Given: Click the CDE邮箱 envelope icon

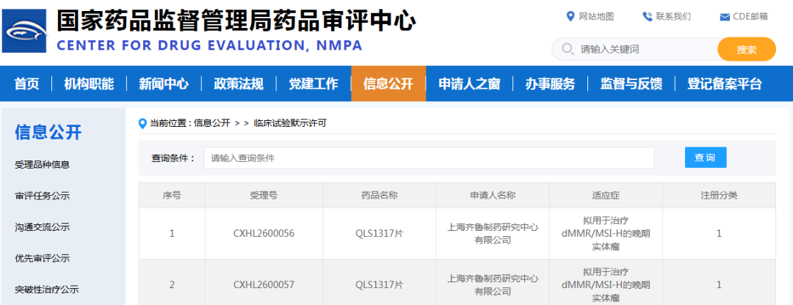Looking at the screenshot, I should 725,17.
